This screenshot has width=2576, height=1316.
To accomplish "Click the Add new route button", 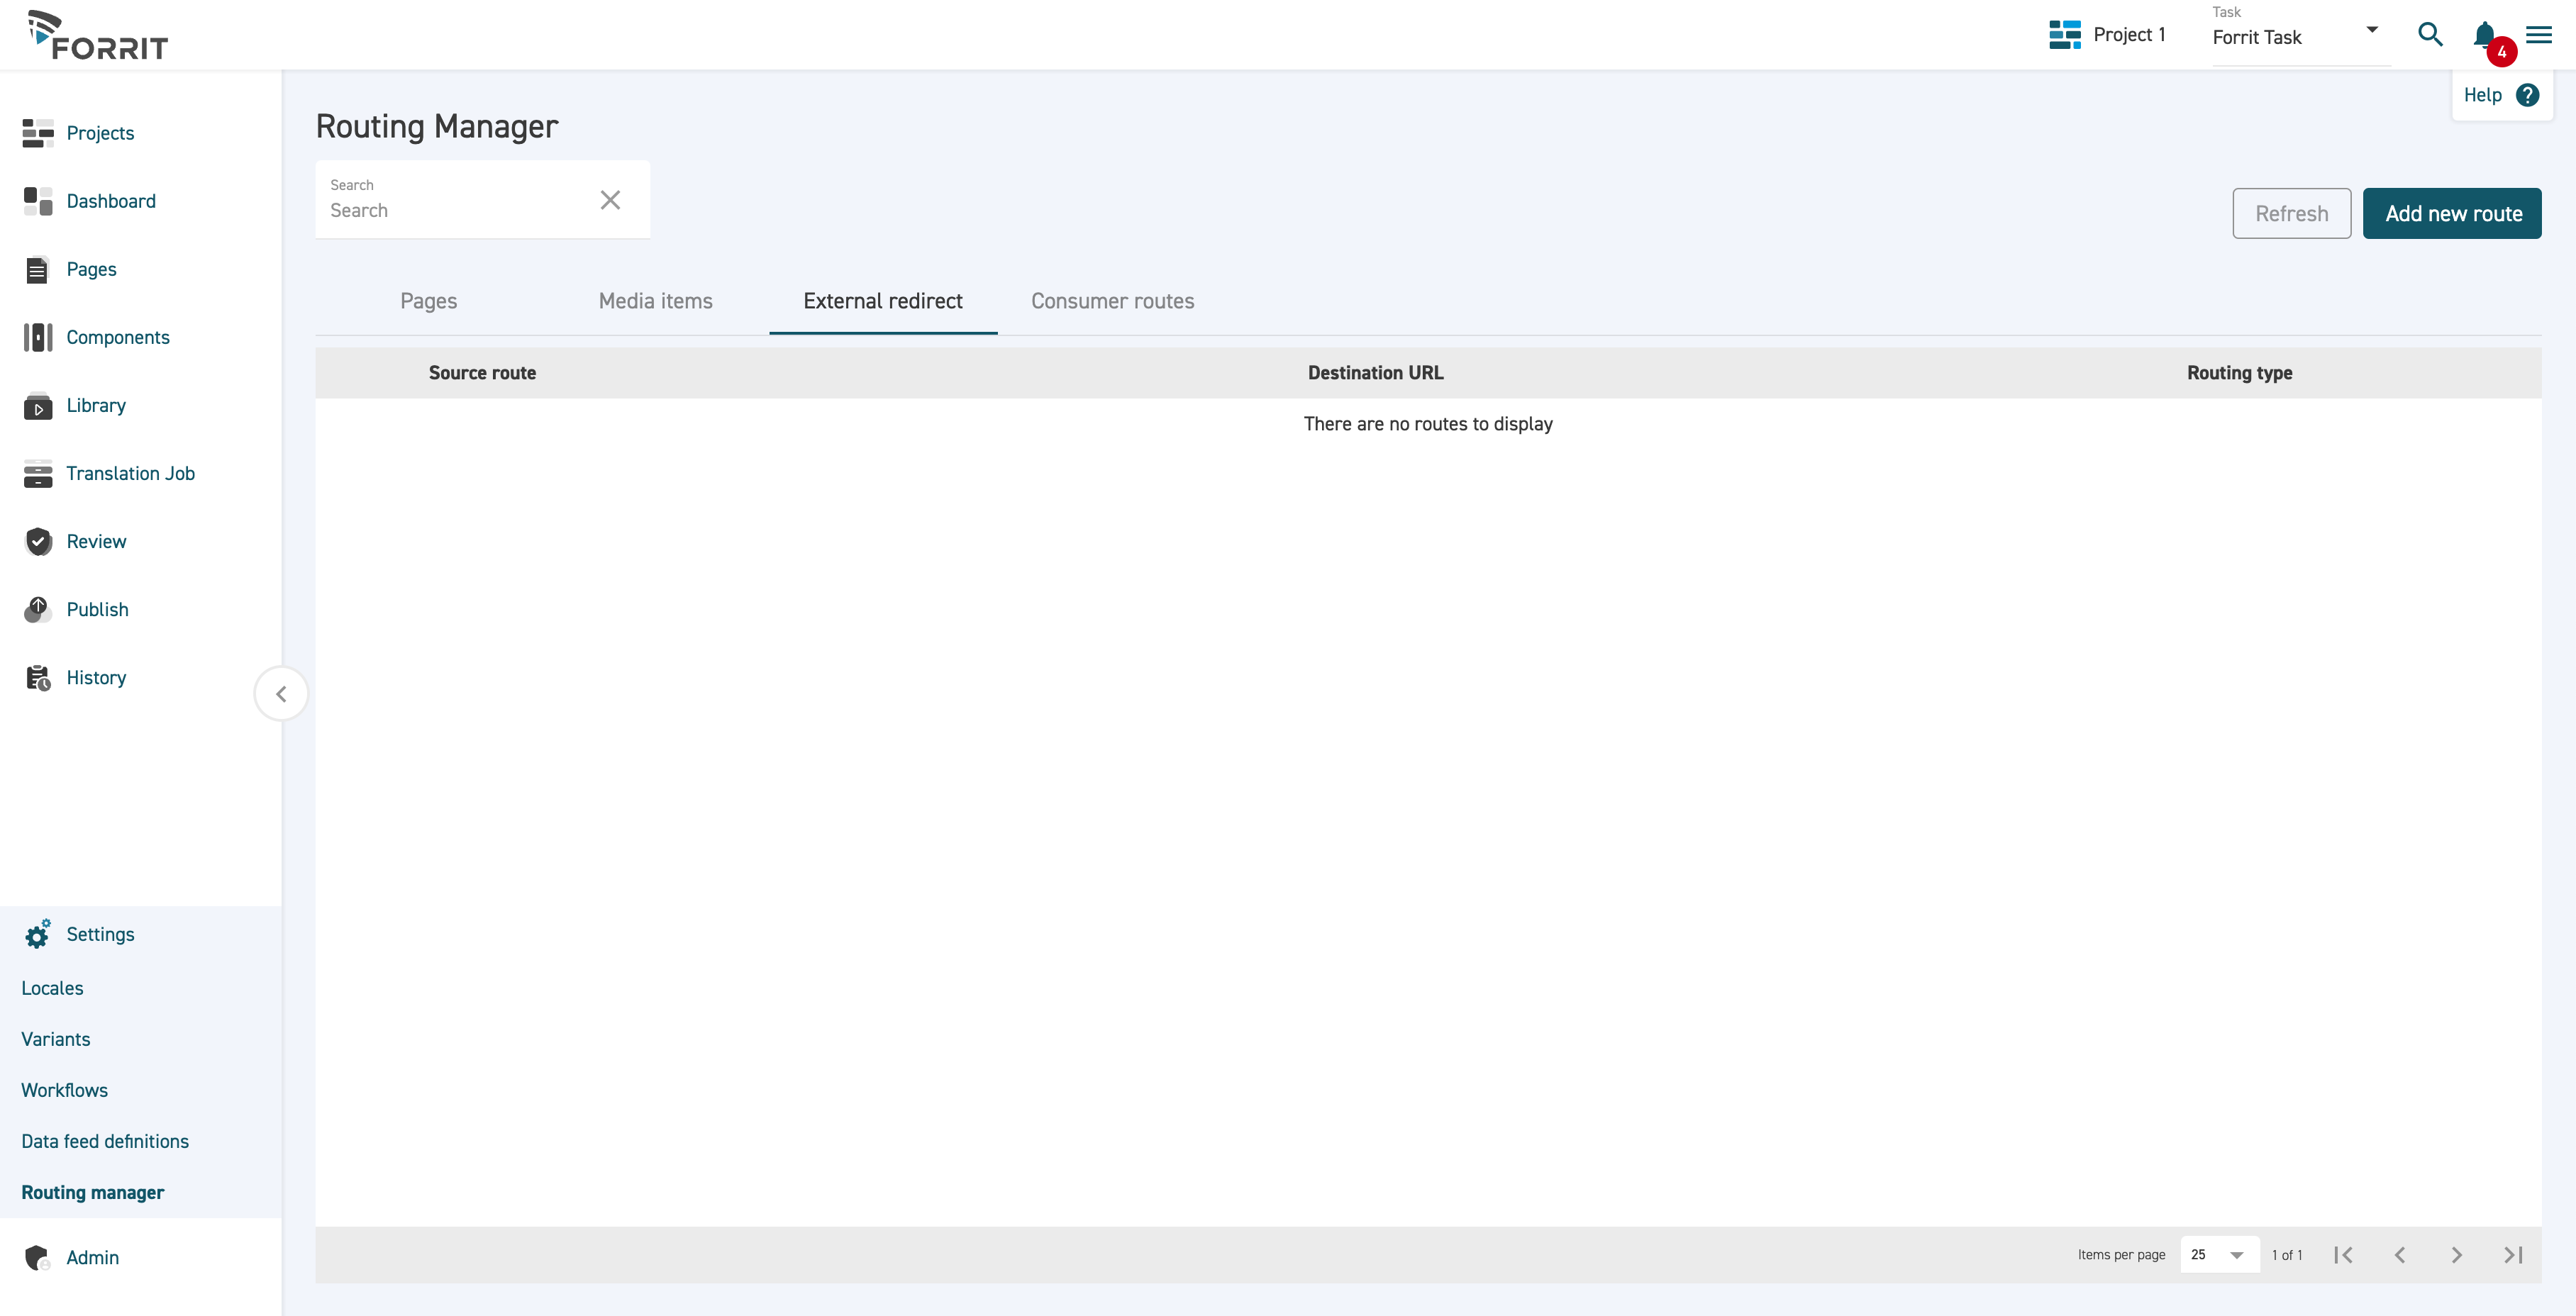I will (x=2451, y=213).
